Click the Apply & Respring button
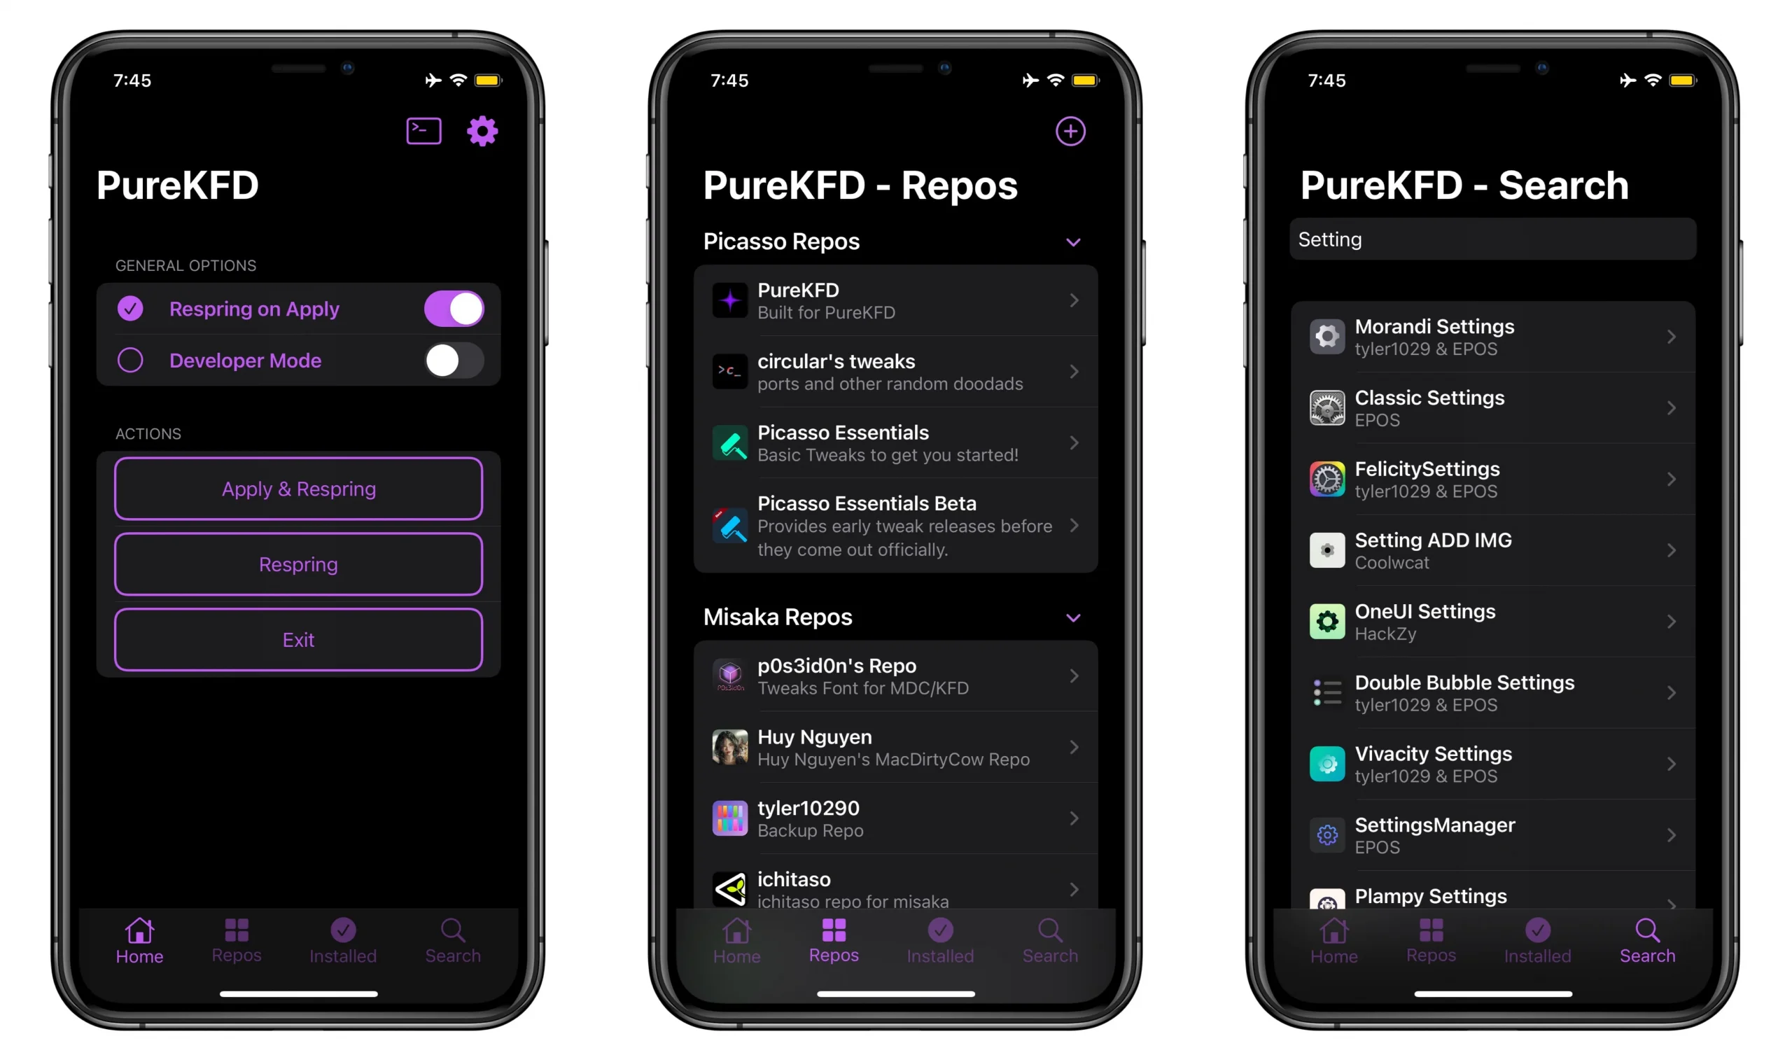The width and height of the screenshot is (1792, 1062). [298, 488]
